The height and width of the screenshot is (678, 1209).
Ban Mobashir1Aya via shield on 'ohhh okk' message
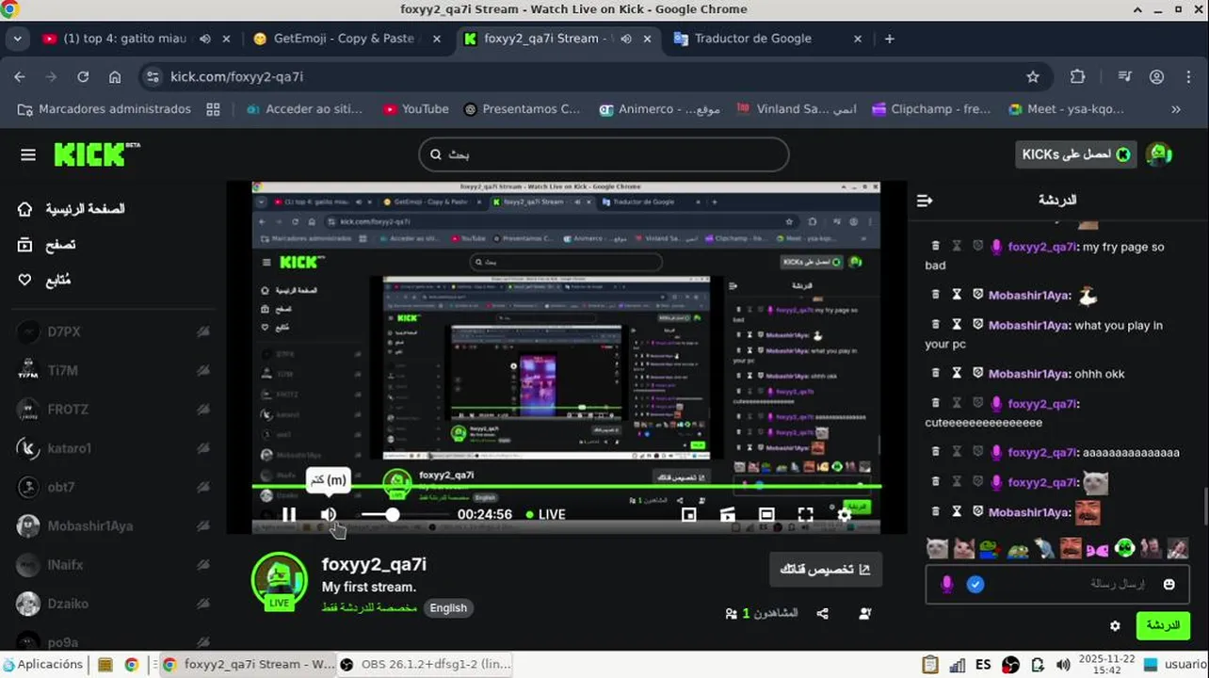point(977,373)
